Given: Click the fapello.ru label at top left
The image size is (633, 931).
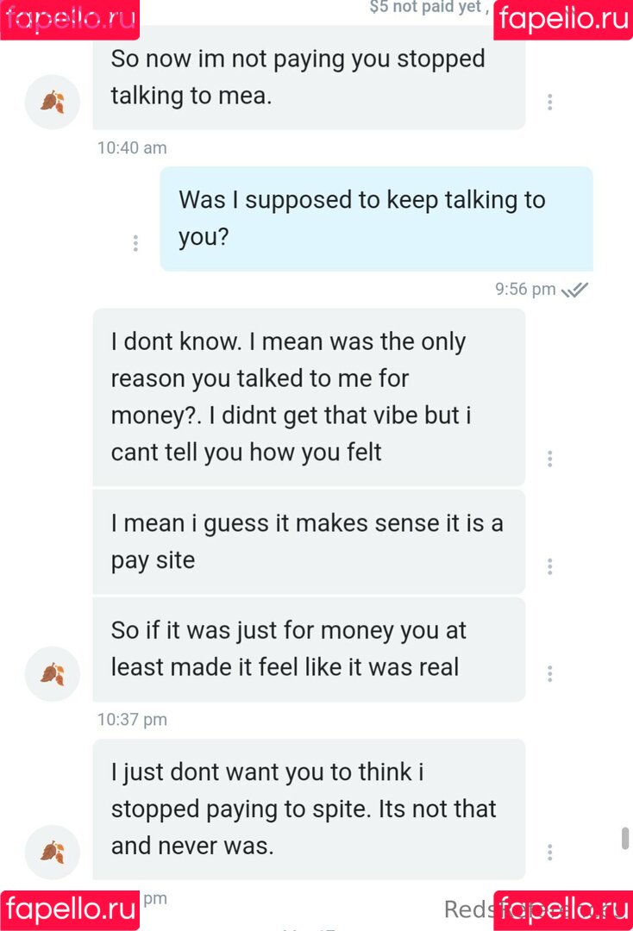Looking at the screenshot, I should [70, 19].
